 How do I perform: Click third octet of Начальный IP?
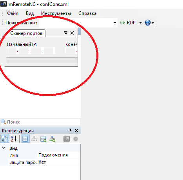[36, 51]
